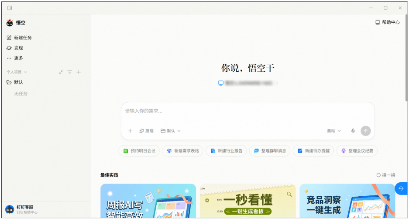Choose the 整理会议纪要 suggestion
This screenshot has height=219, width=409.
(357, 151)
